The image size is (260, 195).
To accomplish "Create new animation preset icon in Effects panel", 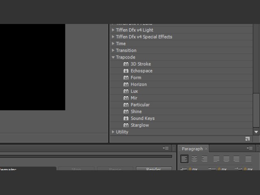I will pyautogui.click(x=247, y=139).
